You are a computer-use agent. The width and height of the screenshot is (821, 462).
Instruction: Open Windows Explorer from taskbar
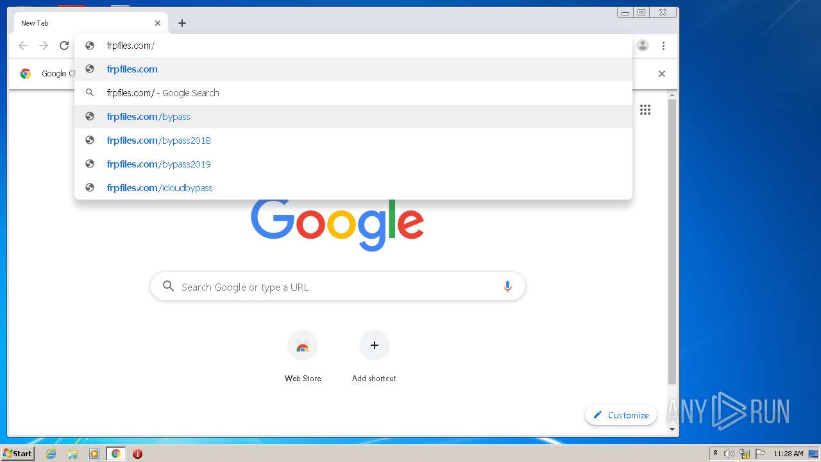pos(72,454)
